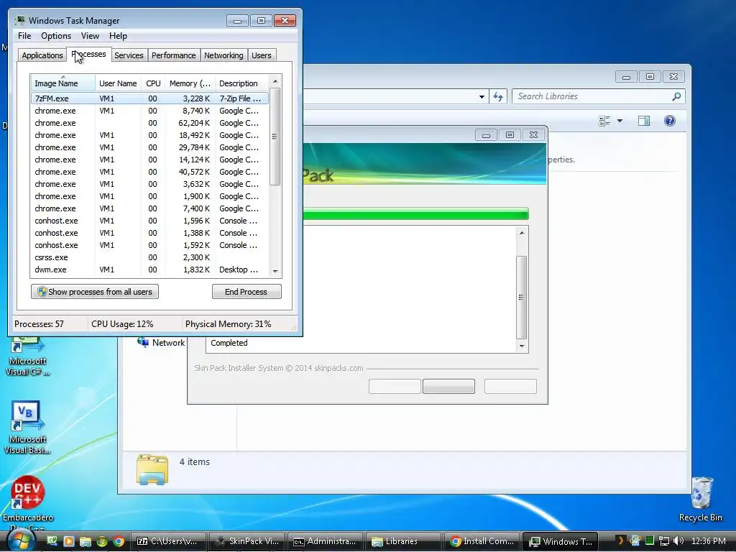This screenshot has width=736, height=552.
Task: Open the File menu in Task Manager
Action: pos(24,36)
